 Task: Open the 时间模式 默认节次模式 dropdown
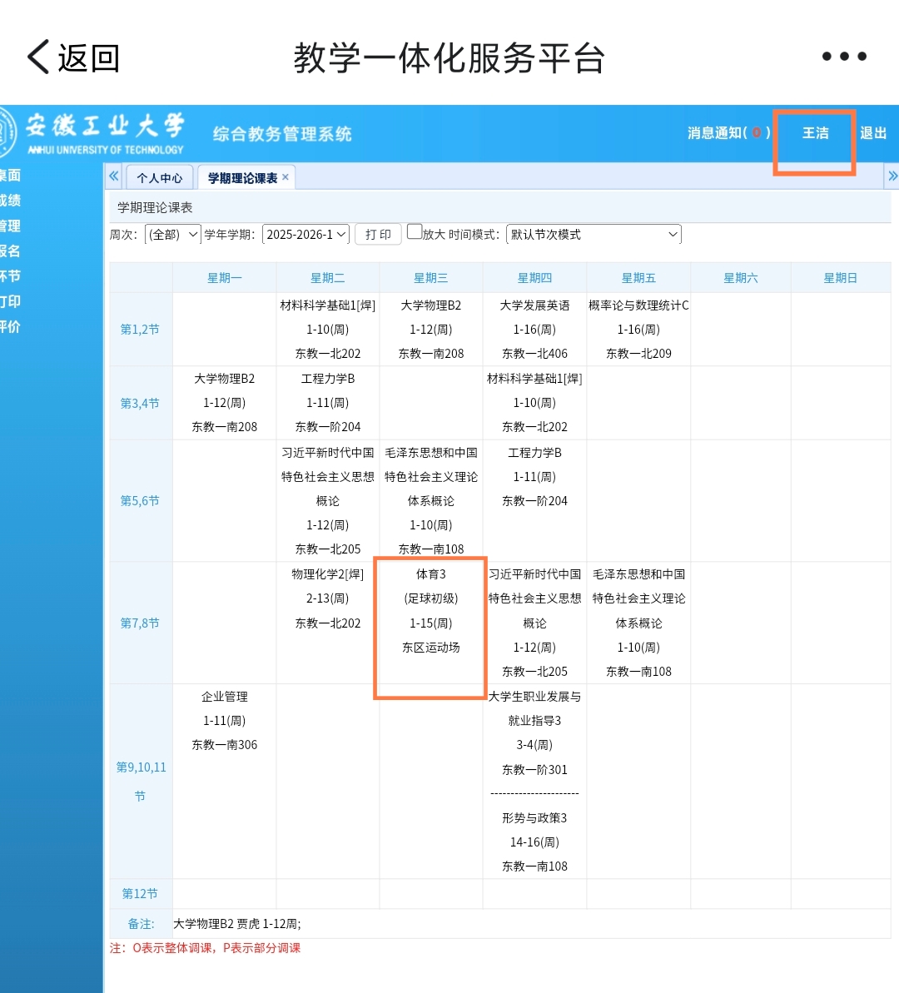[x=594, y=235]
